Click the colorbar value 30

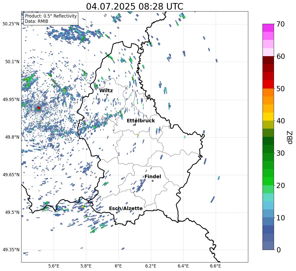point(280,153)
